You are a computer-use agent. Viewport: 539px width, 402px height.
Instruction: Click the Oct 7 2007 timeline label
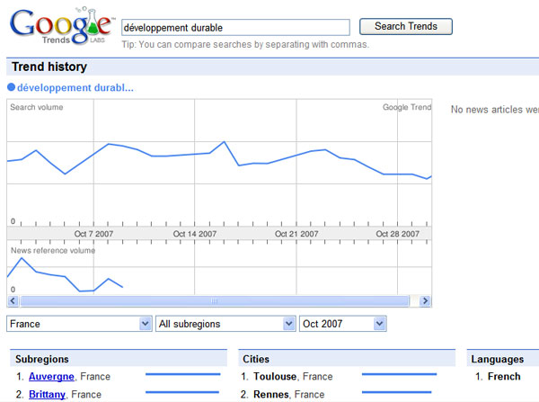pos(93,234)
